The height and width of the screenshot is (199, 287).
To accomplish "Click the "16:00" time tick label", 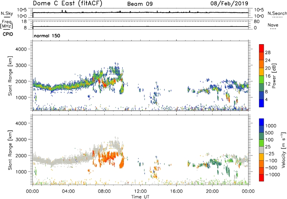I will click(x=176, y=191).
